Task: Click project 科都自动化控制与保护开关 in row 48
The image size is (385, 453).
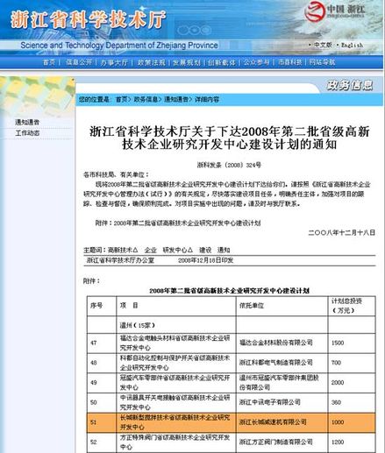Action: pyautogui.click(x=175, y=363)
